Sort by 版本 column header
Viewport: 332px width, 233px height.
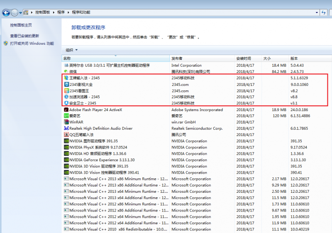[310, 58]
